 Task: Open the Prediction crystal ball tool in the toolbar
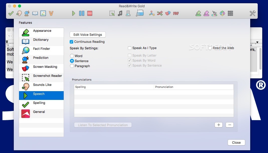point(27,13)
